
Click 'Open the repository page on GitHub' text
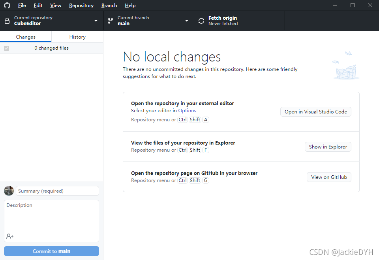pos(175,173)
